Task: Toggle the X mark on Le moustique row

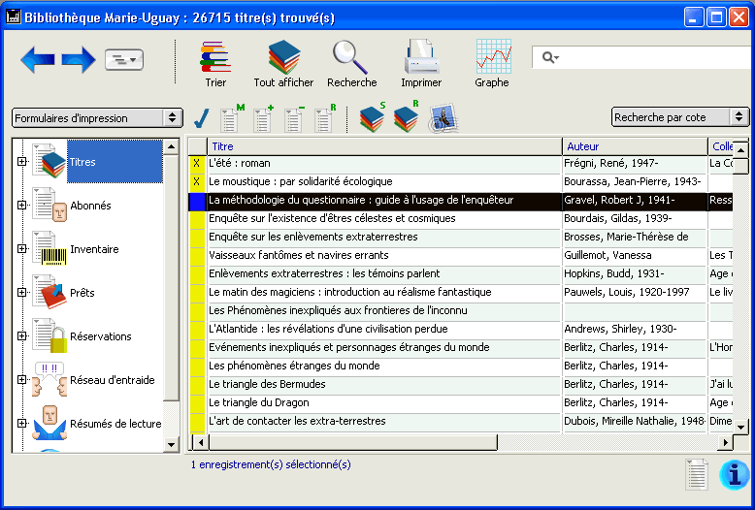Action: coord(197,182)
